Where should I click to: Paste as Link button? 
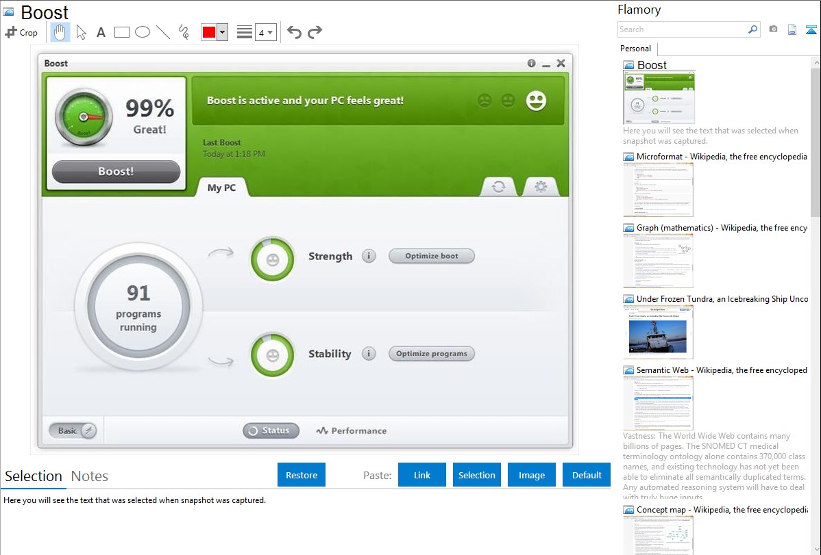coord(422,474)
